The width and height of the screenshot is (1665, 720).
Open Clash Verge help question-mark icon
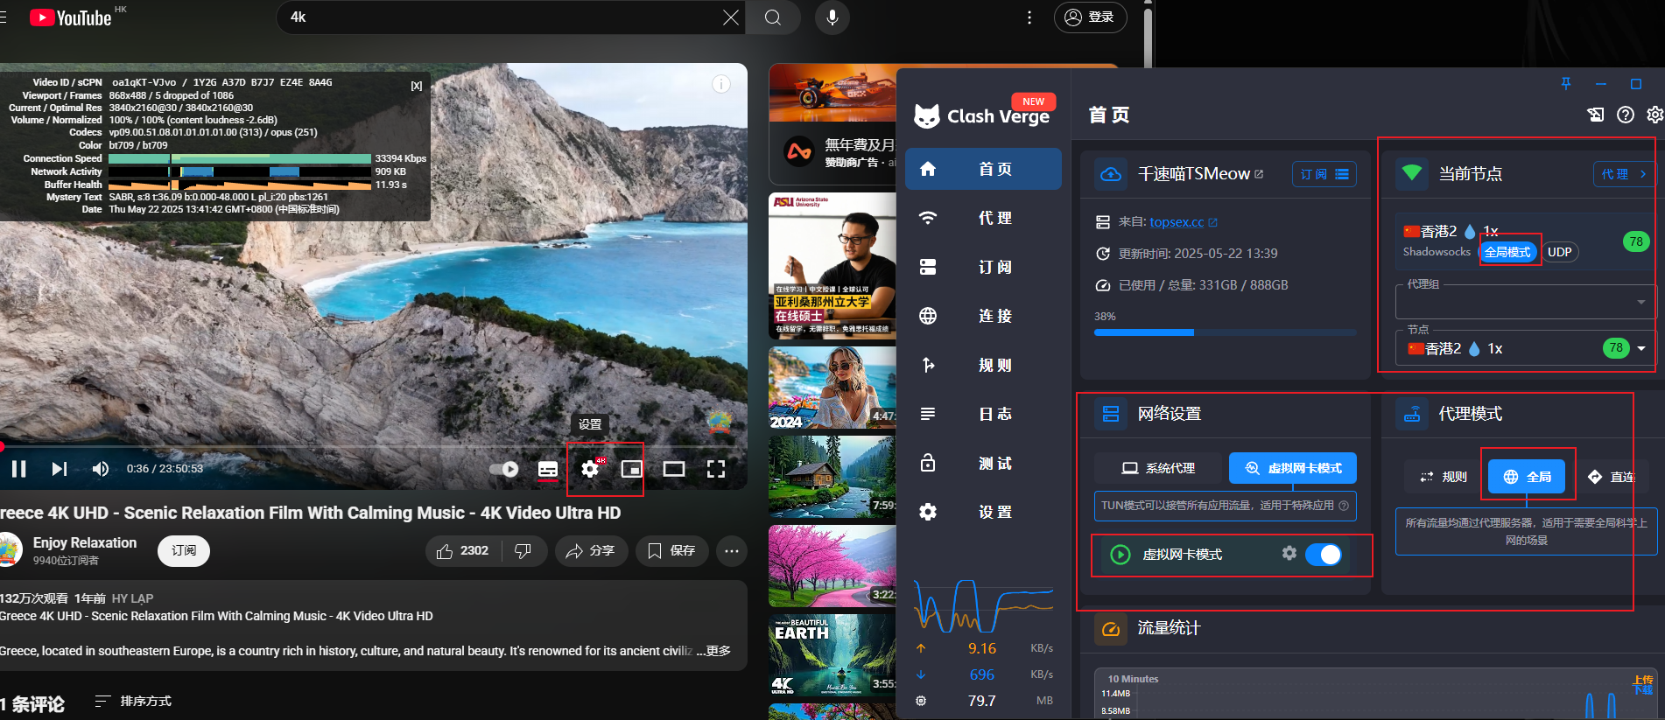pos(1626,115)
